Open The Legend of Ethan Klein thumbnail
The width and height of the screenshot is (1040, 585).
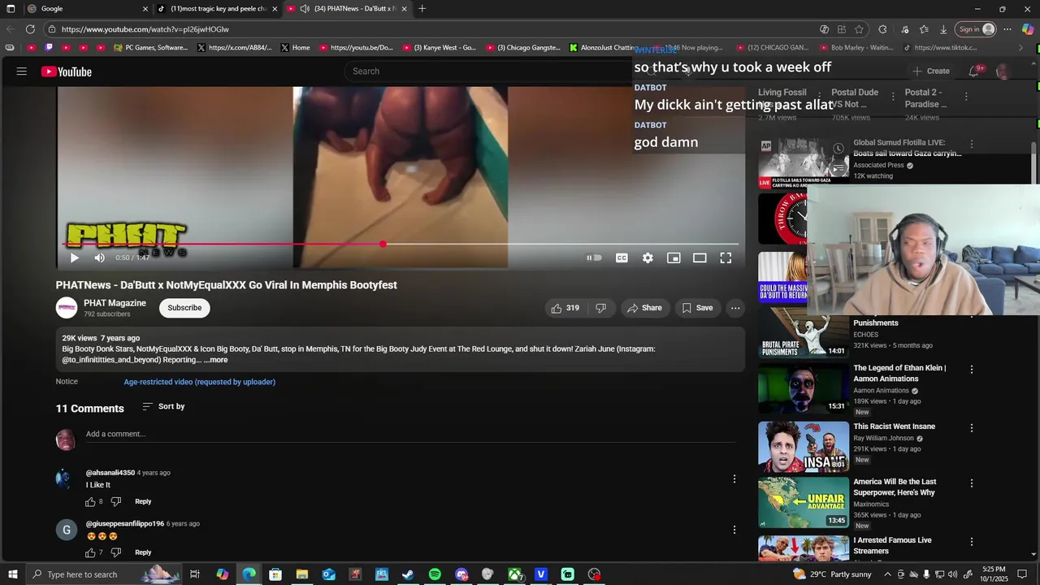coord(804,388)
